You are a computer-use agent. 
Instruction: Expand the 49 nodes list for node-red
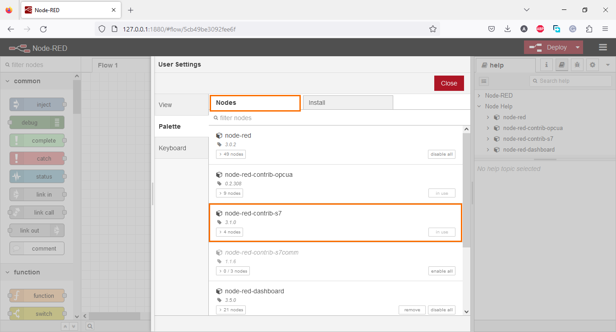[x=230, y=154]
